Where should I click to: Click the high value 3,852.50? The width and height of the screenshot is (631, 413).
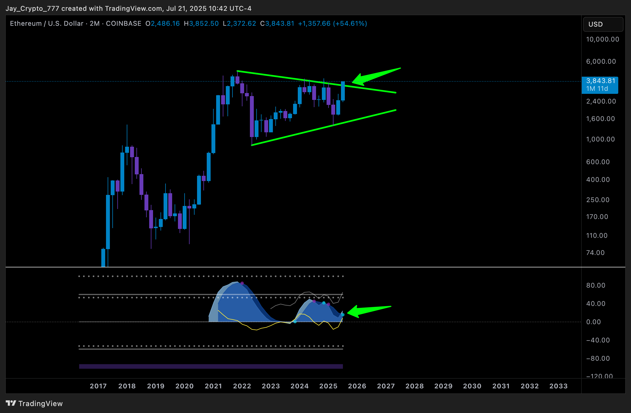coord(204,24)
